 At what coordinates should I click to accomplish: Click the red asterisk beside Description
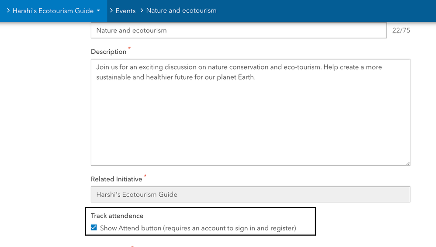[129, 48]
